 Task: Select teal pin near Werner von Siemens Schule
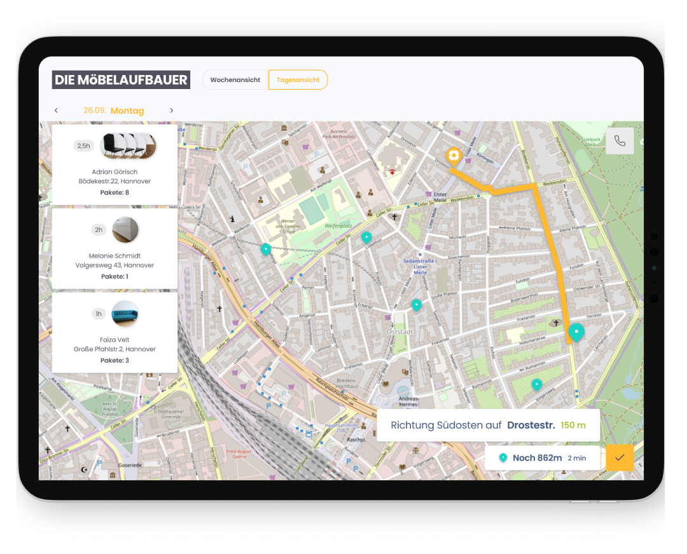tap(265, 249)
